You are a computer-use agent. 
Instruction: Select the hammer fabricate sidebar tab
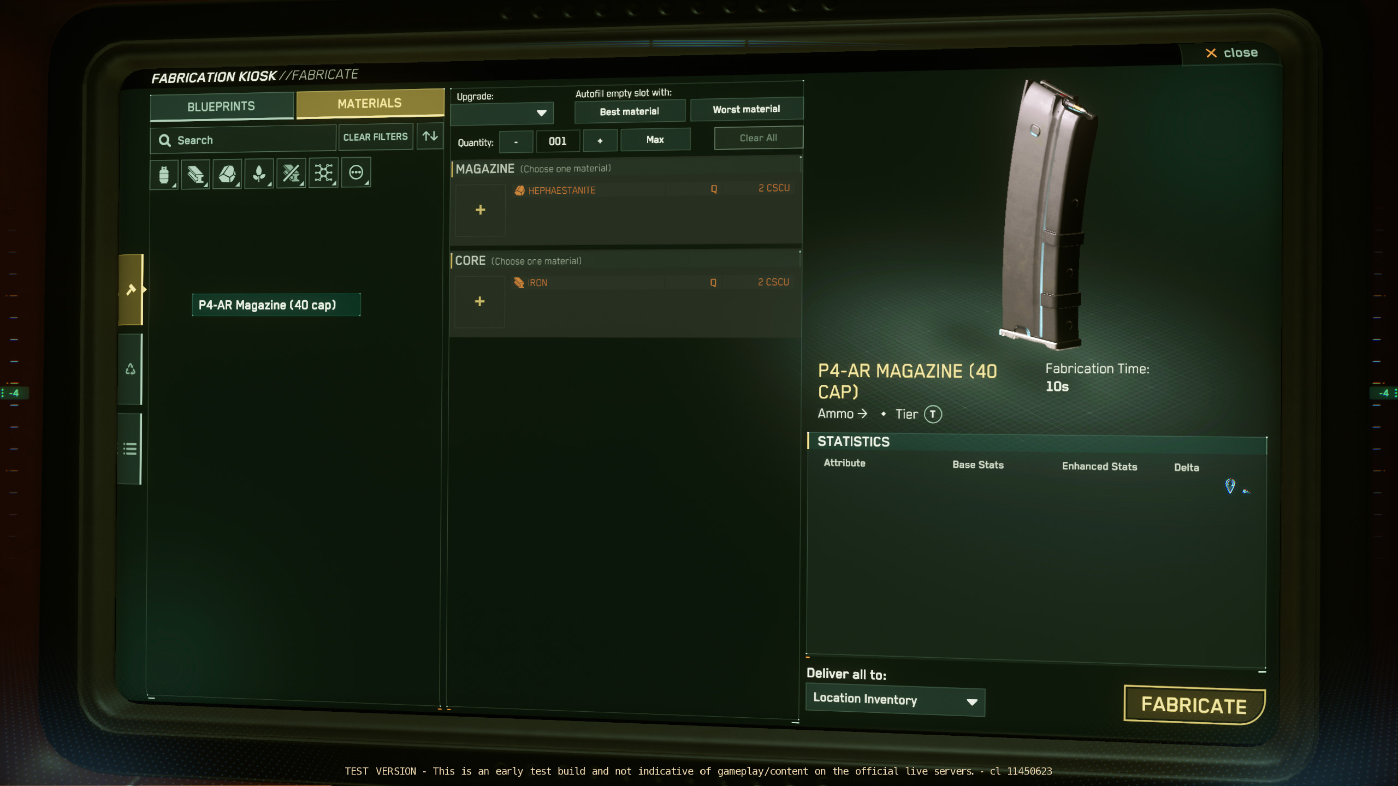[131, 290]
